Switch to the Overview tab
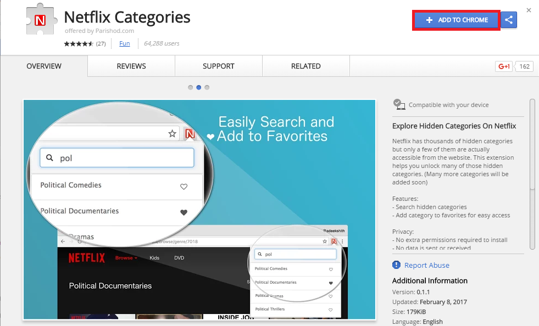 tap(44, 66)
